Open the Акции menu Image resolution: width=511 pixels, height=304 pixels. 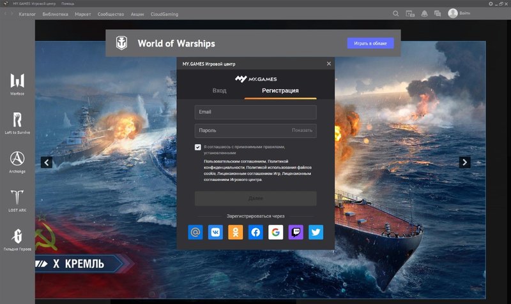click(x=137, y=14)
